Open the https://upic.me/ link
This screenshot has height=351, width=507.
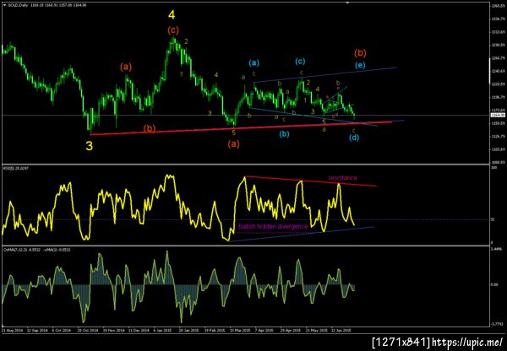[x=467, y=343]
